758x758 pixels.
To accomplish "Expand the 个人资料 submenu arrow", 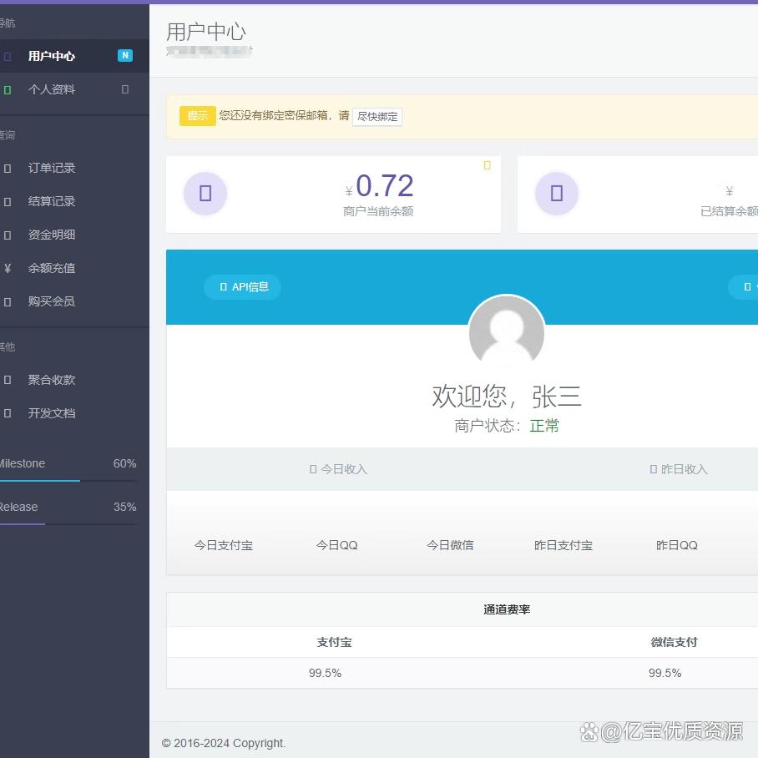I will click(x=125, y=89).
